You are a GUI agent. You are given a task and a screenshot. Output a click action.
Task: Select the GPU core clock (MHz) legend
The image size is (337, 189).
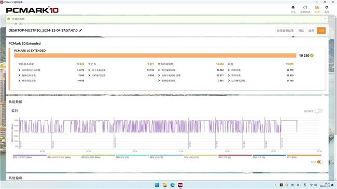click(98, 156)
